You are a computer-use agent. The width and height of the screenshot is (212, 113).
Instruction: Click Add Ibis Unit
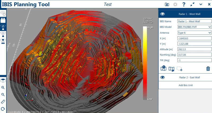[x=185, y=85]
